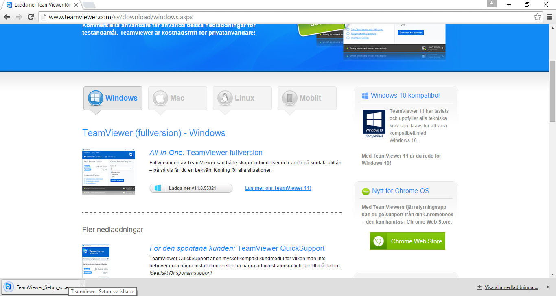
Task: Open 'Visa alla nedladdningar...' link
Action: click(x=511, y=287)
